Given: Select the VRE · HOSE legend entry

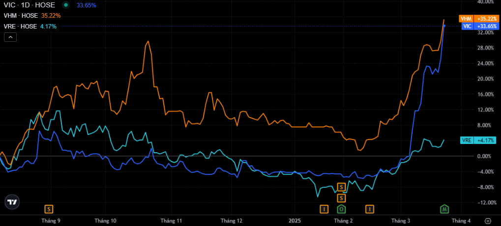Looking at the screenshot, I should coord(20,26).
